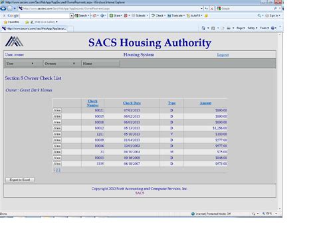
Task: Sort by the Type column header
Action: (171, 103)
